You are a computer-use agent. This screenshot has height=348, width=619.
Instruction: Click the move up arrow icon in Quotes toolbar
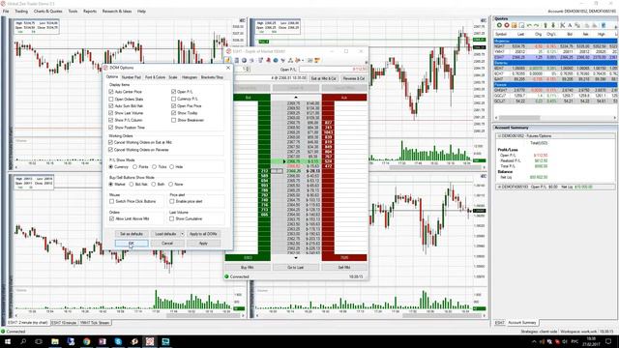(x=545, y=25)
